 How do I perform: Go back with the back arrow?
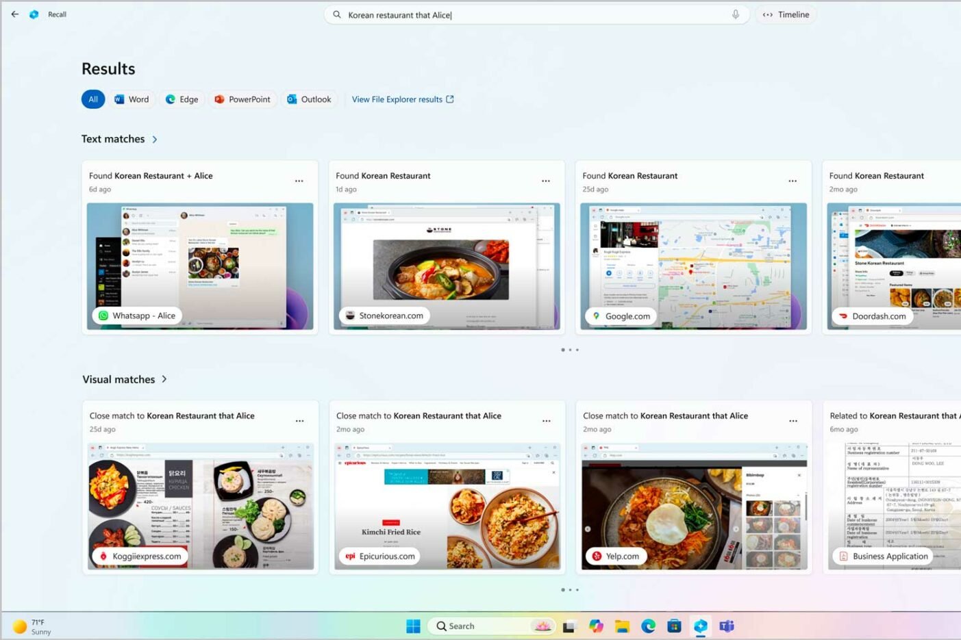(15, 14)
